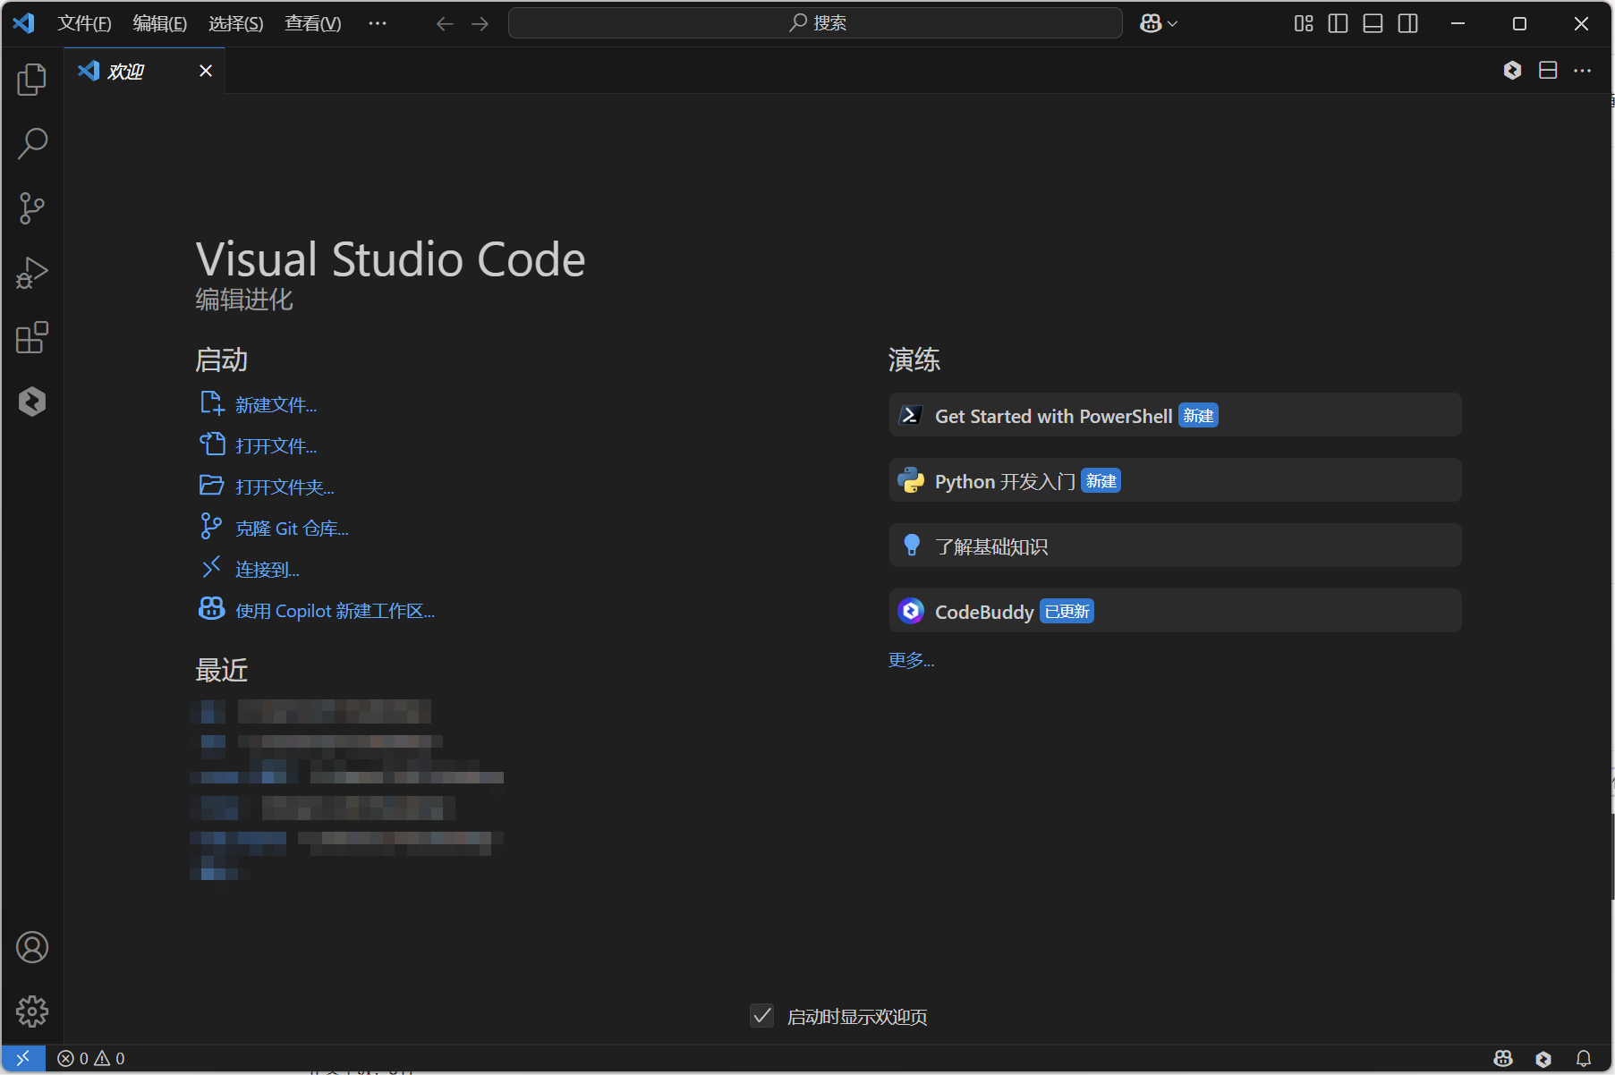1615x1075 pixels.
Task: Open the Source Control view
Action: click(x=31, y=207)
